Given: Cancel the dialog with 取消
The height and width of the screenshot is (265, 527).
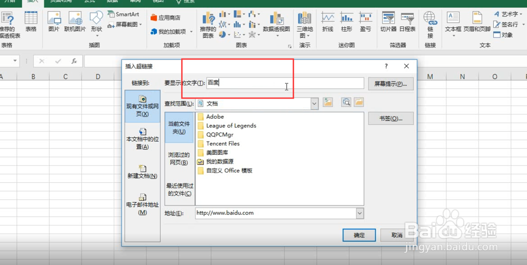Looking at the screenshot, I should [397, 235].
